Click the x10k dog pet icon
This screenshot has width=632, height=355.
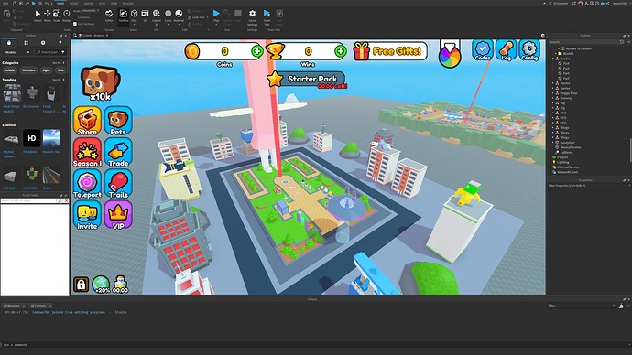coord(100,84)
